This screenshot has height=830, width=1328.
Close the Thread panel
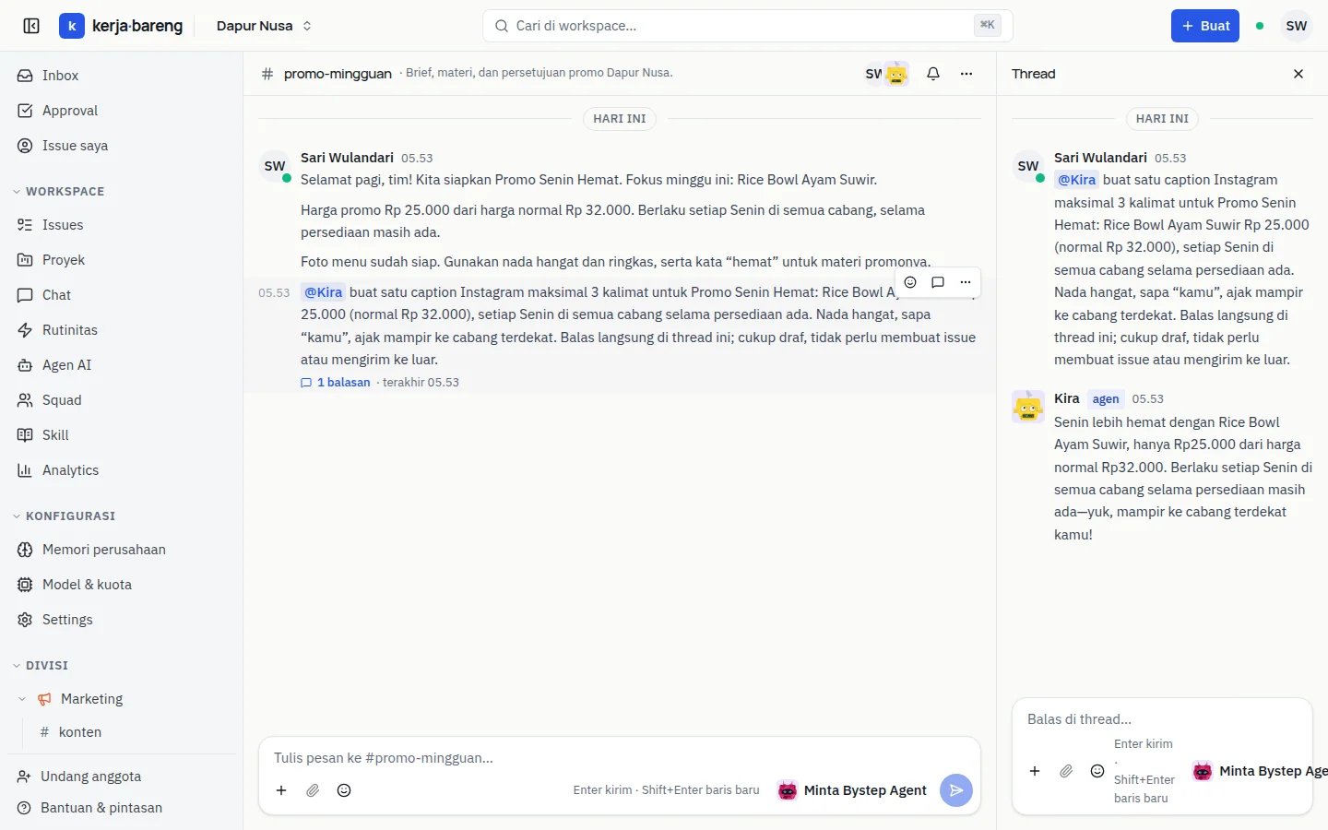tap(1298, 74)
